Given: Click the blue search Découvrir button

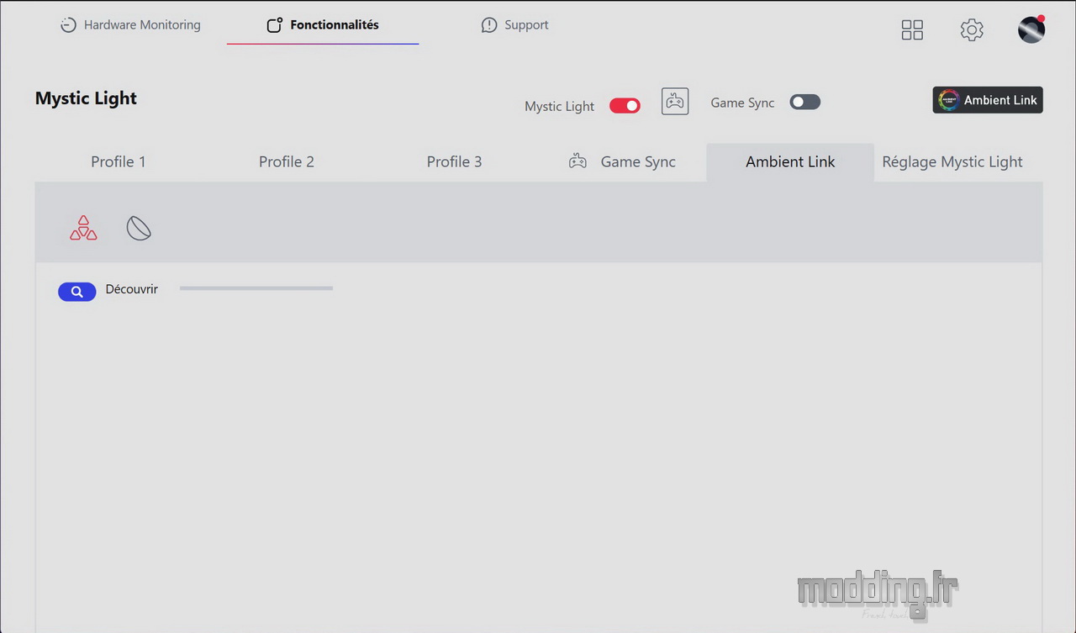Looking at the screenshot, I should [76, 292].
